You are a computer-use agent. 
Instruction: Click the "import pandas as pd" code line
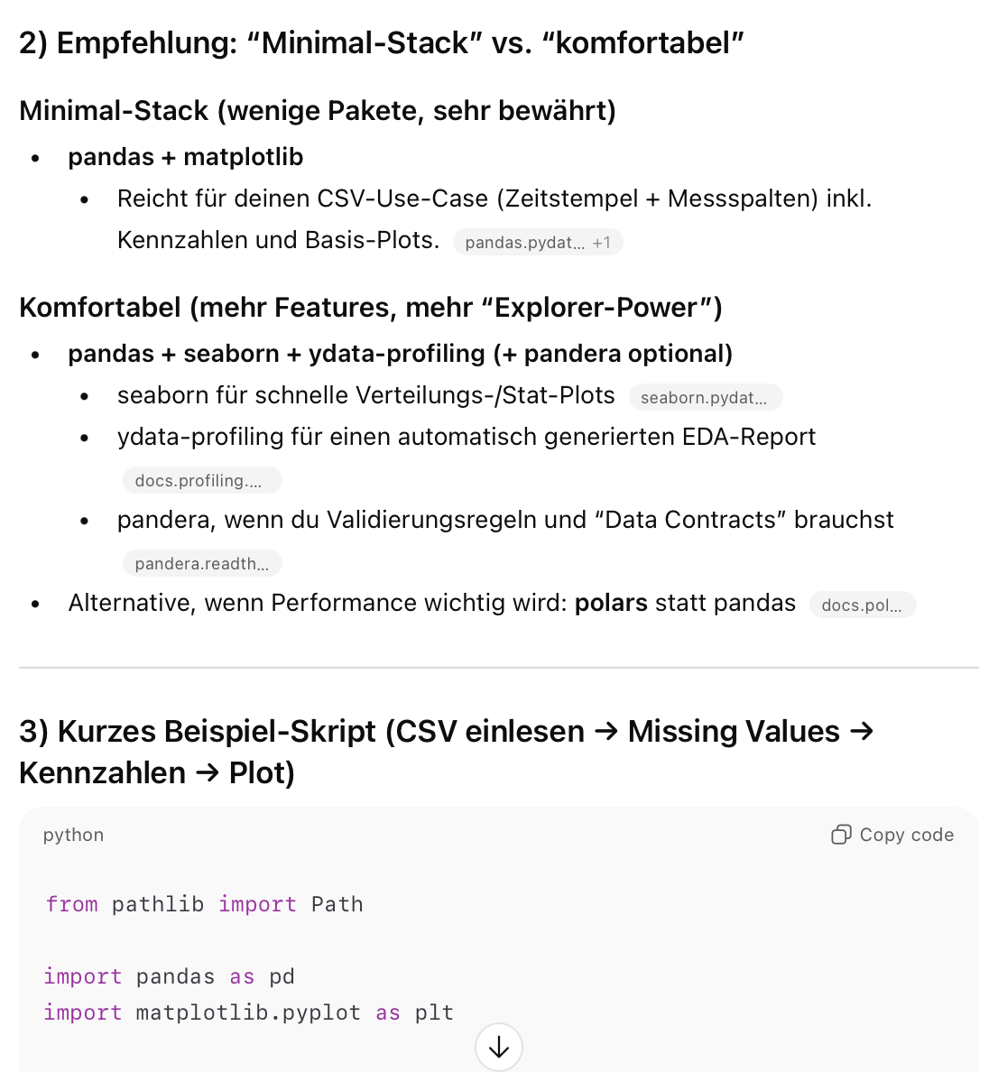[169, 976]
